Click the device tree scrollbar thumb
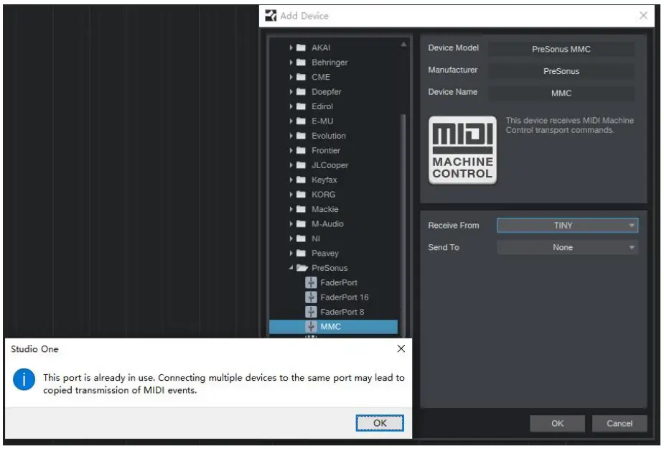This screenshot has height=449, width=664. pos(403,225)
